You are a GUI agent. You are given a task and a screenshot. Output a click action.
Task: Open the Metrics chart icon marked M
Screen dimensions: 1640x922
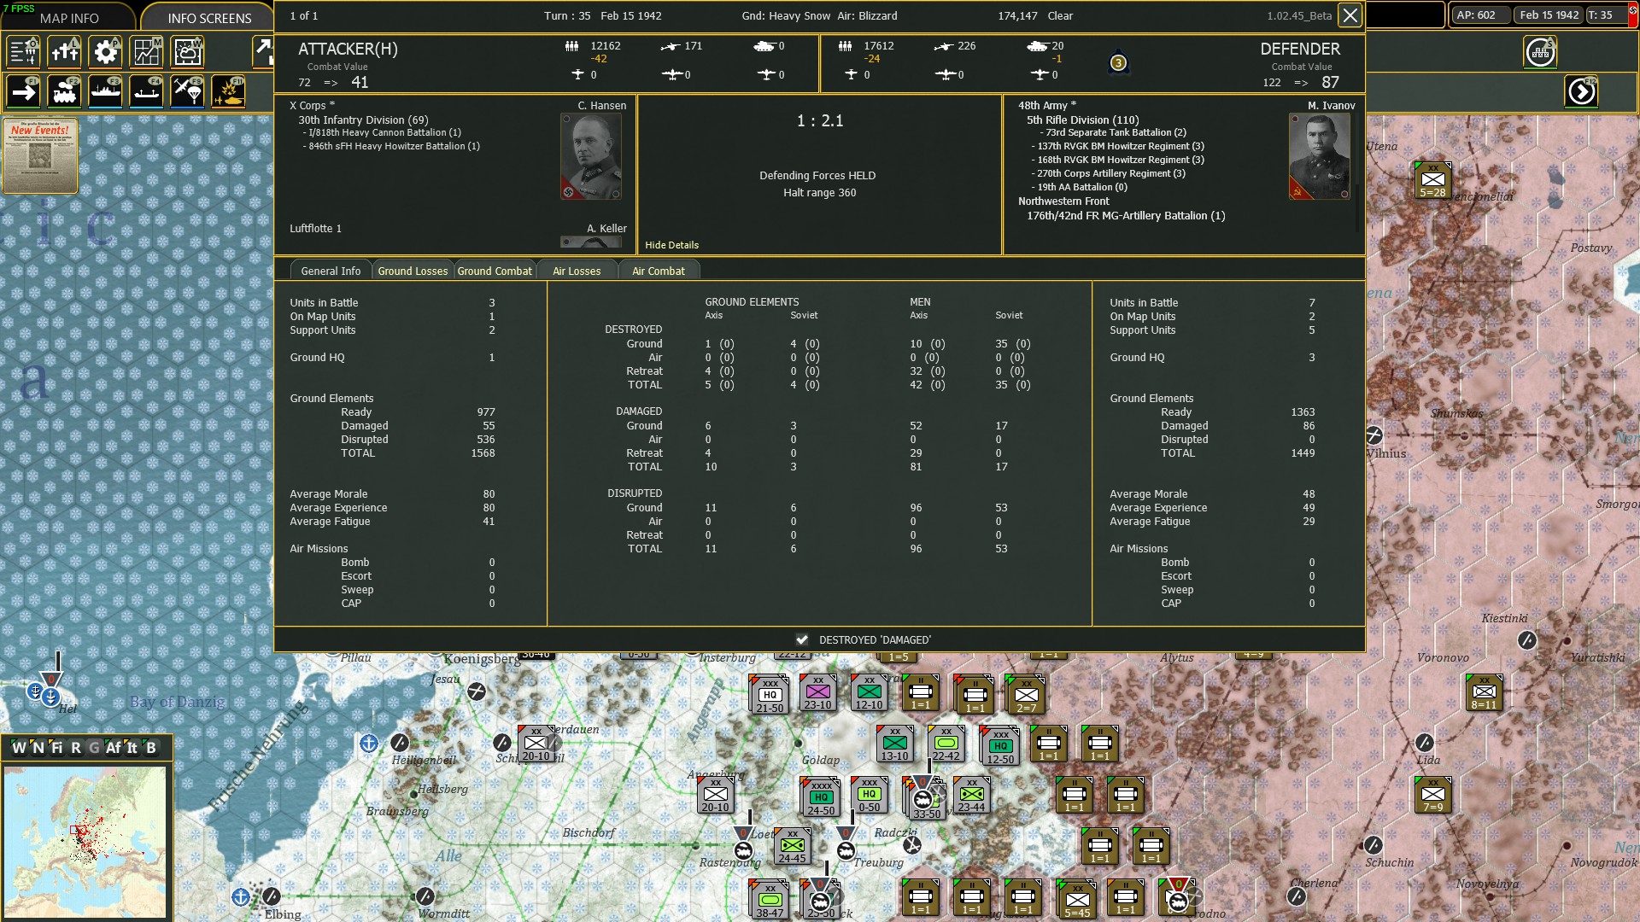pos(147,52)
